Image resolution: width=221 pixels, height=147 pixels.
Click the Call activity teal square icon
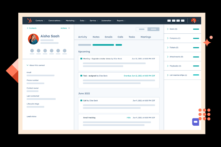81,101
